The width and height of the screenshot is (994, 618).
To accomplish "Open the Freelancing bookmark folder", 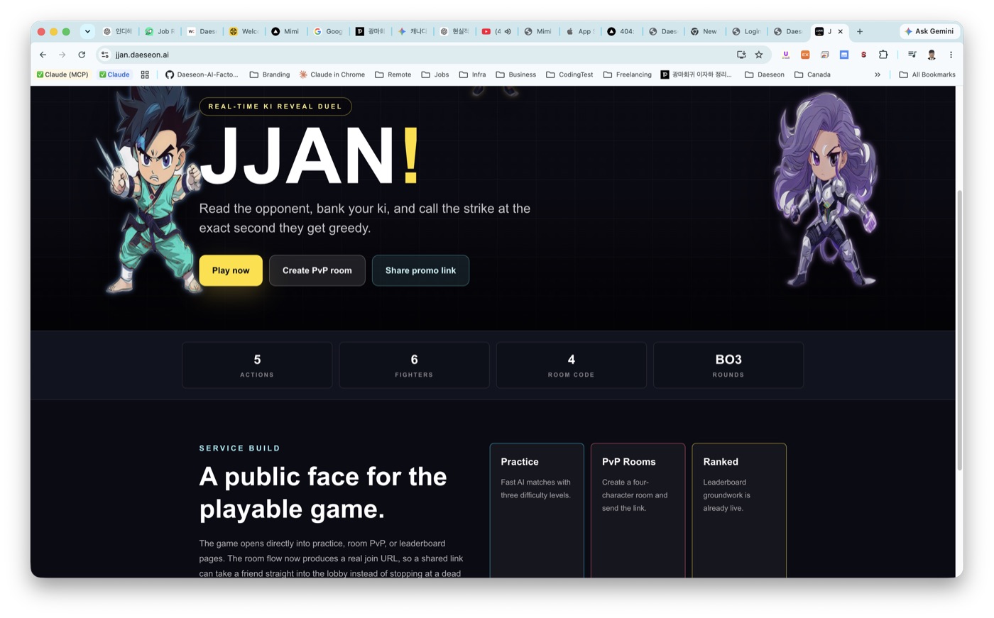I will 628,75.
